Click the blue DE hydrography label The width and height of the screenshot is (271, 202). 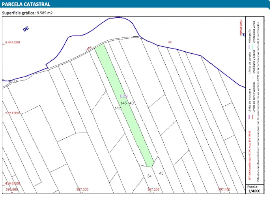click(x=26, y=29)
